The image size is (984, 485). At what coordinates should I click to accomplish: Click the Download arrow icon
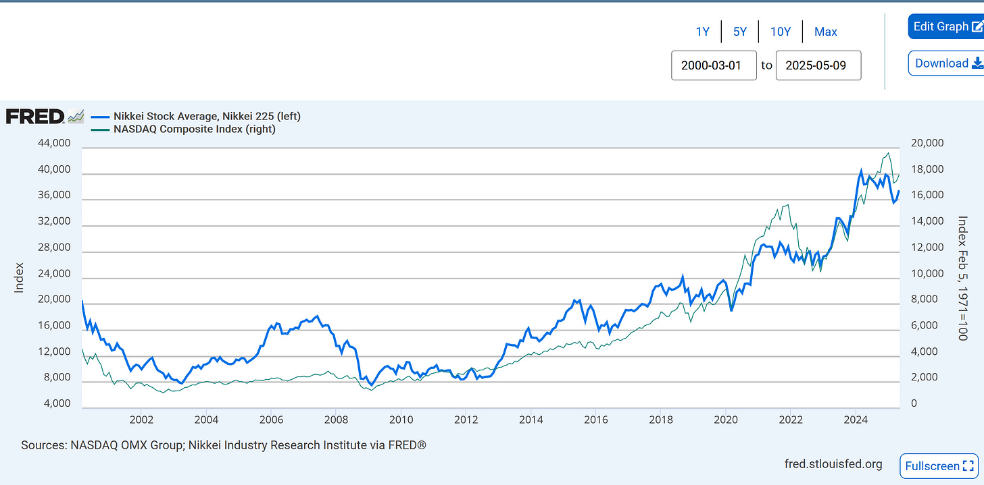pos(977,63)
